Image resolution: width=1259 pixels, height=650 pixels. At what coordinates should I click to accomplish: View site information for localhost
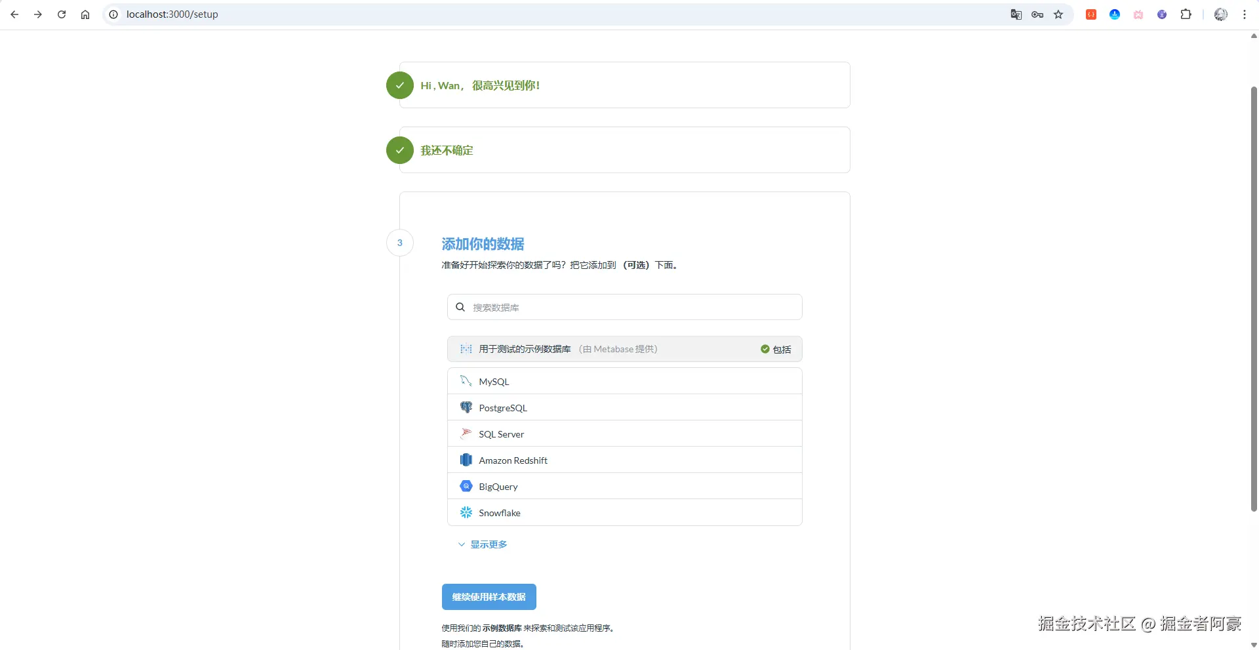(113, 14)
